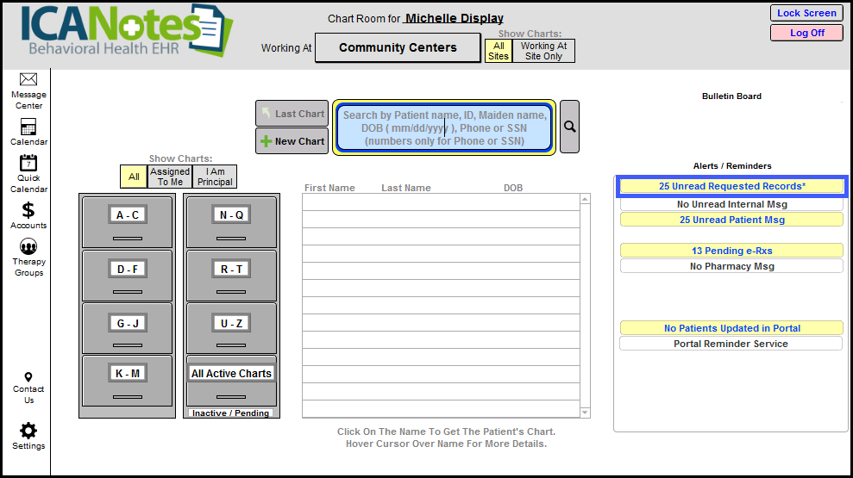853x478 pixels.
Task: Select the All charts filter toggle
Action: tap(134, 177)
